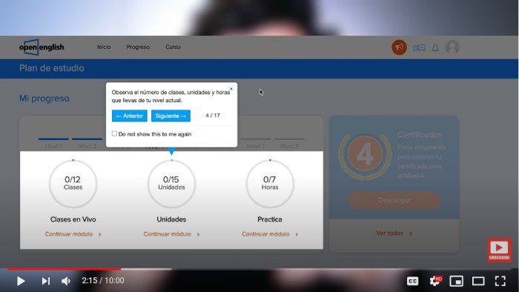Open video quality settings gear
The height and width of the screenshot is (292, 519).
435,281
